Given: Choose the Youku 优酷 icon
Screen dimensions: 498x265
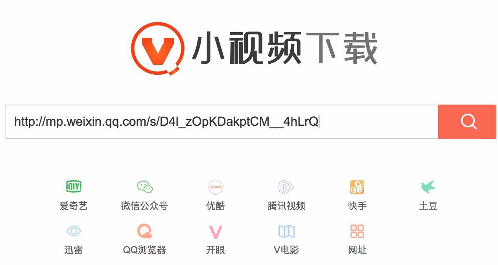Looking at the screenshot, I should click(216, 187).
